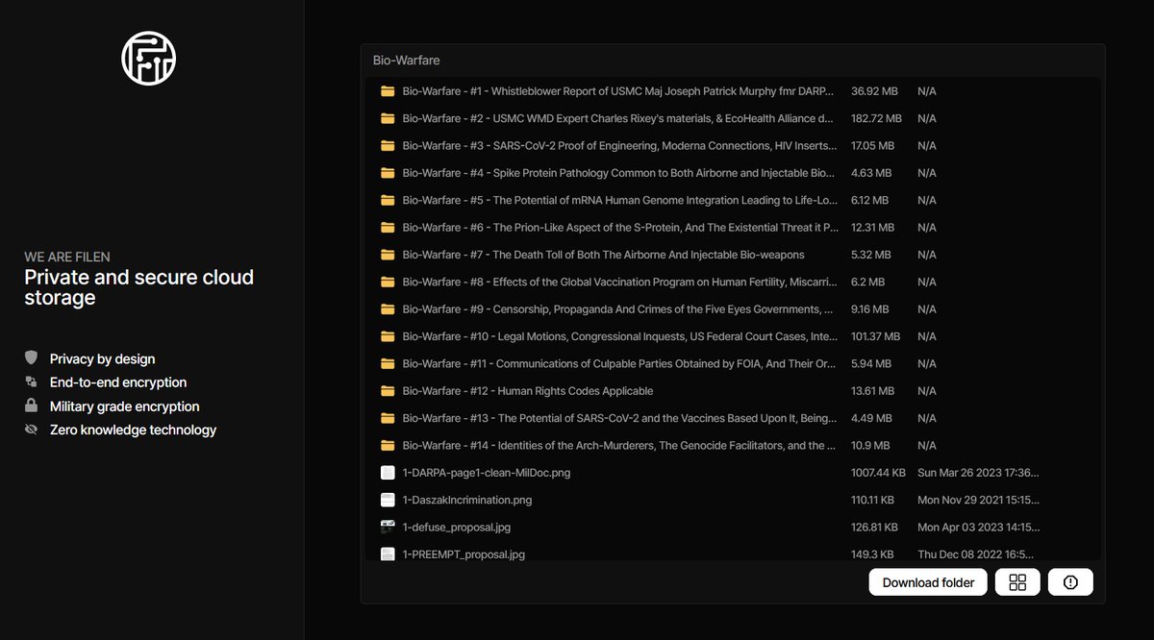Click crossed-eye icon beside Zero knowledge technology
The image size is (1154, 640).
click(32, 430)
